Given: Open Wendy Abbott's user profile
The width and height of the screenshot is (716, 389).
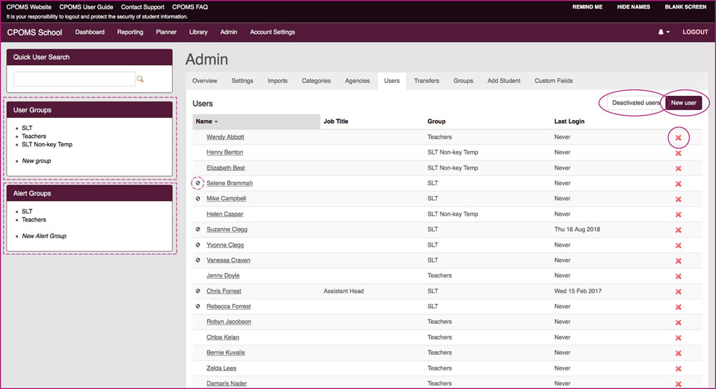Looking at the screenshot, I should point(225,137).
